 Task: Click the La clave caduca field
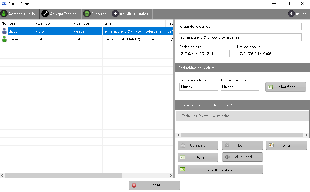199,87
